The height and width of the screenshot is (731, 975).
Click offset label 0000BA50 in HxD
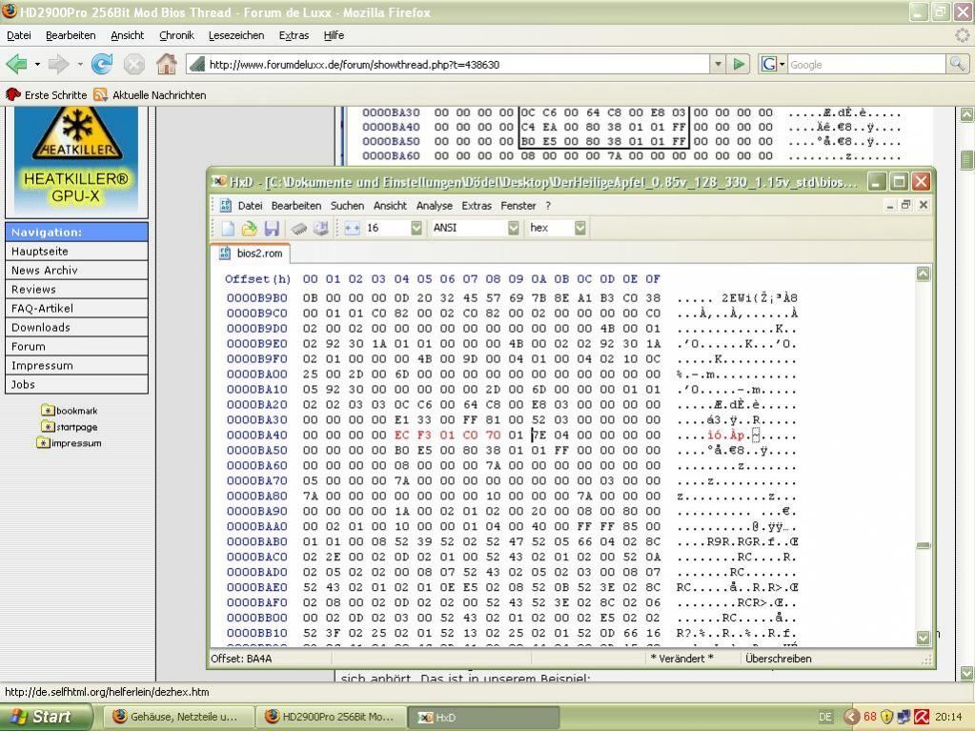(x=256, y=450)
